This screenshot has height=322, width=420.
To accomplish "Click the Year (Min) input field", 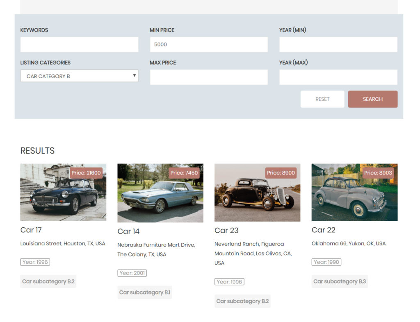I will click(x=338, y=45).
